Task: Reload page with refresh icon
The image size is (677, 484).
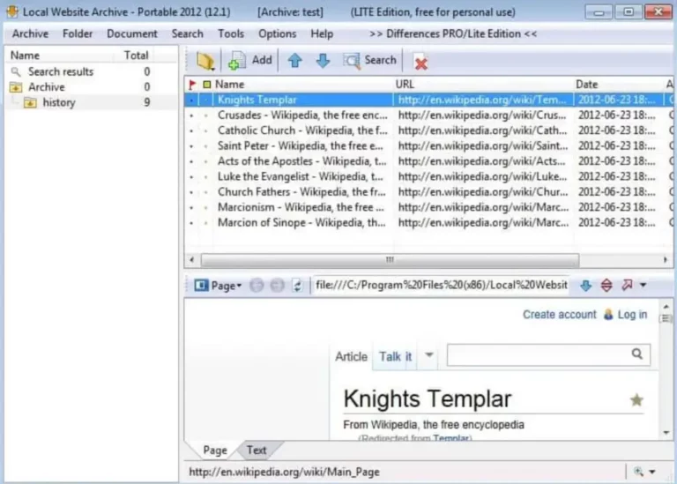Action: click(x=297, y=286)
